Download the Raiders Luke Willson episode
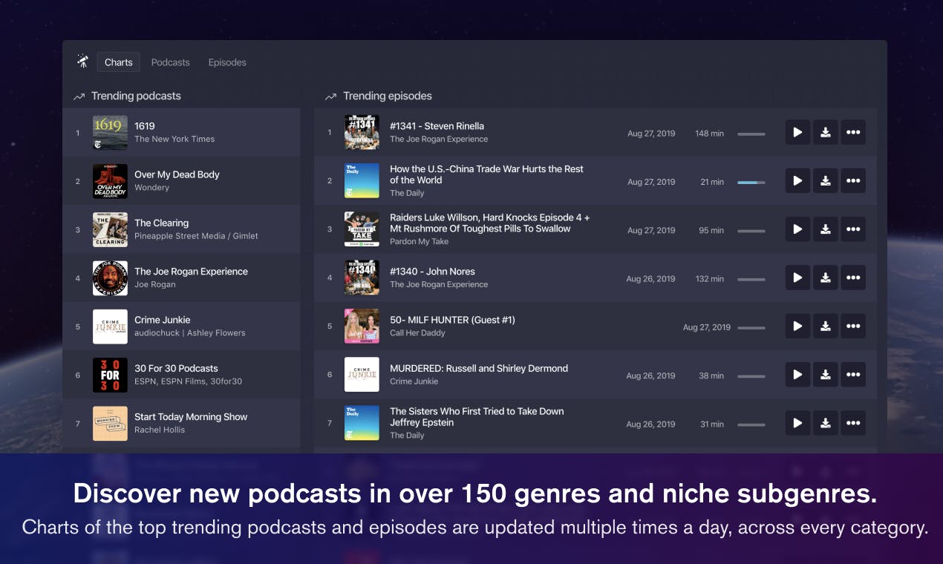 [x=825, y=229]
